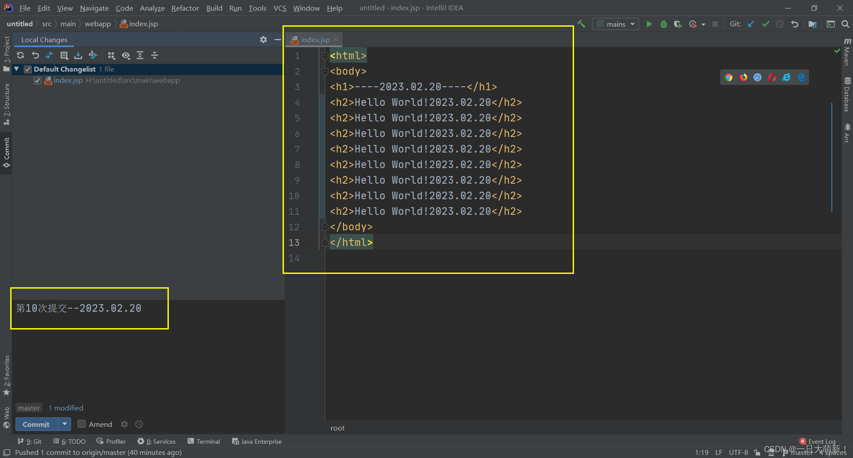
Task: Open the mains run configuration dropdown
Action: [x=616, y=24]
